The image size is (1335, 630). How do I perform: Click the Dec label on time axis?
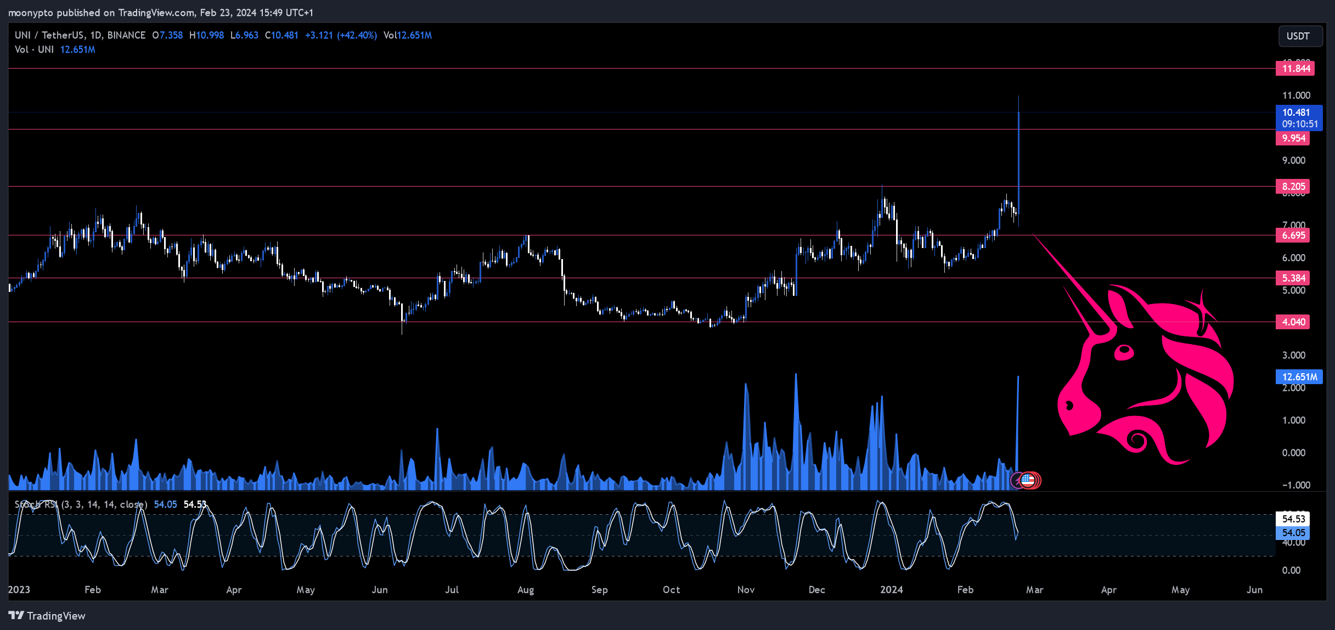point(816,589)
